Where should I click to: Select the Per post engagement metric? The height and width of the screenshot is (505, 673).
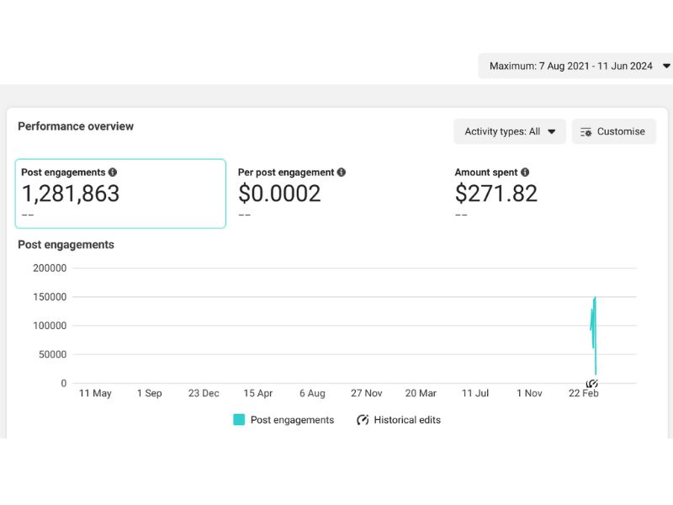click(x=292, y=194)
